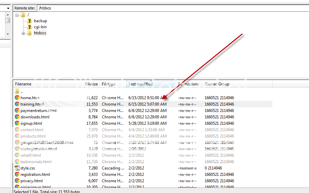Viewport: 309px width, 193px height.
Task: Click left pane scrollbar up arrow
Action: (8, 15)
